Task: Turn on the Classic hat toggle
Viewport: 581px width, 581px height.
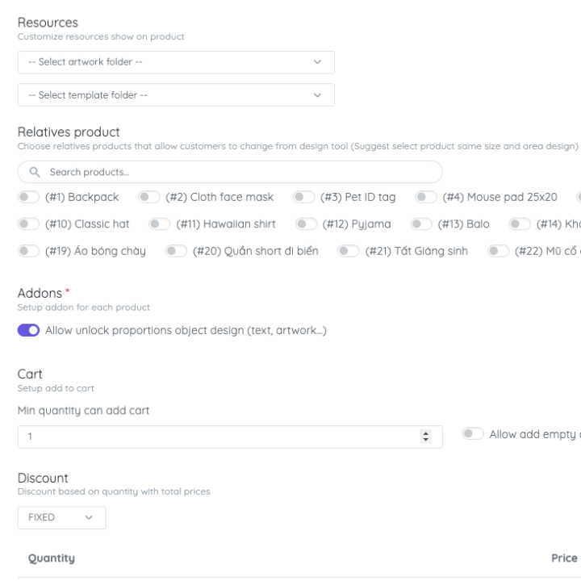Action: tap(28, 224)
